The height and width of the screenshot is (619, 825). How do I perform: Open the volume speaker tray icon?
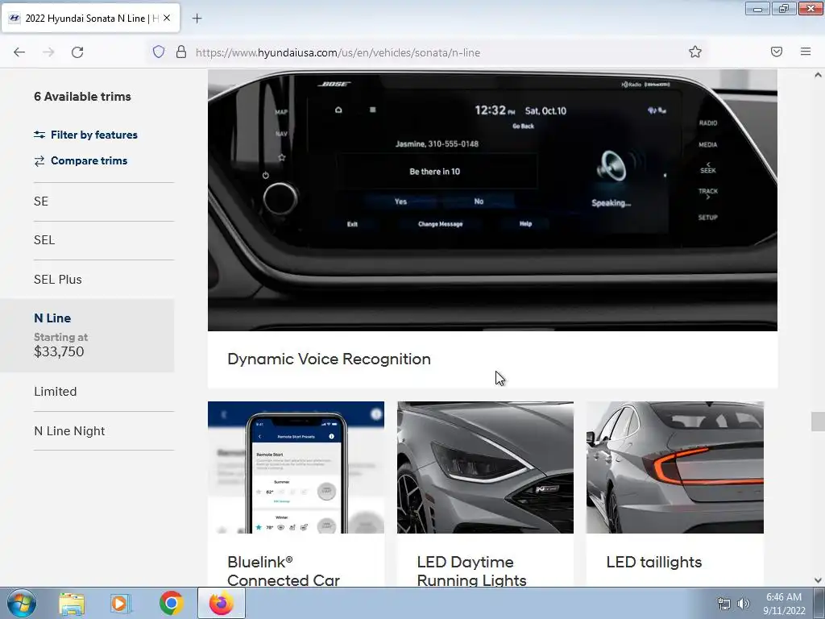743,604
